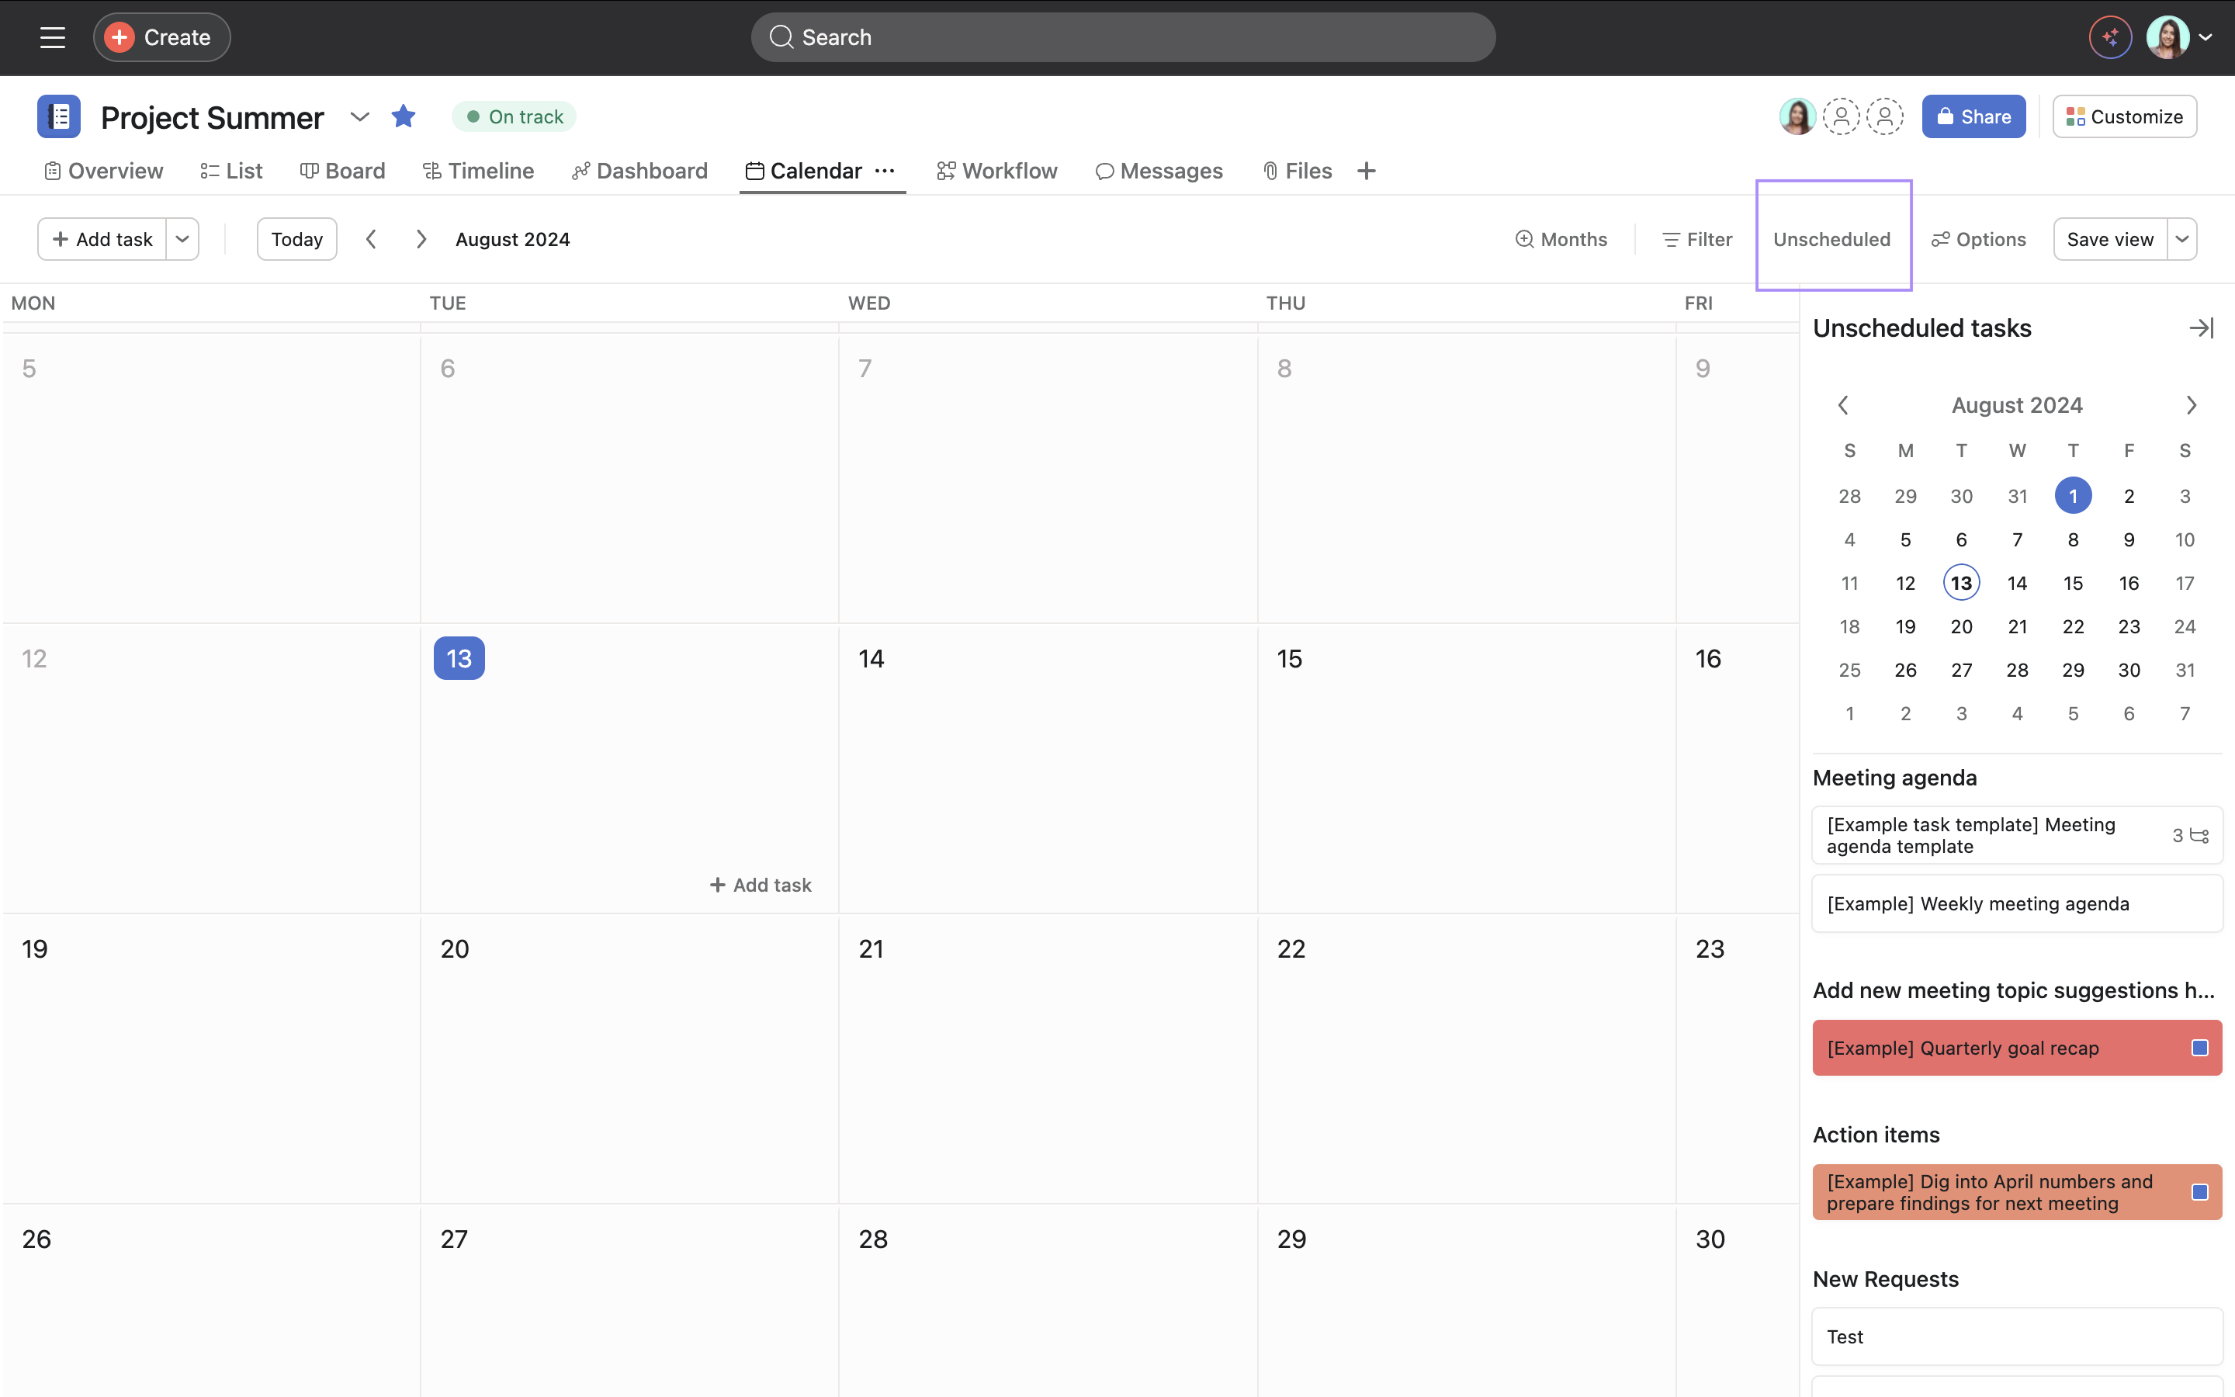The width and height of the screenshot is (2235, 1397).
Task: Click the Asana AI sparkle icon
Action: point(2109,37)
